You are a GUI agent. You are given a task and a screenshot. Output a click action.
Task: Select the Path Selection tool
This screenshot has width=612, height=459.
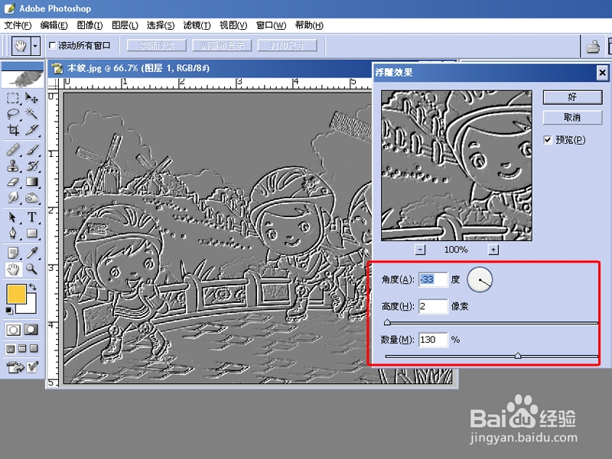[x=13, y=217]
